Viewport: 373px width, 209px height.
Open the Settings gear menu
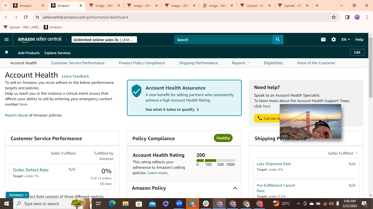(334, 39)
